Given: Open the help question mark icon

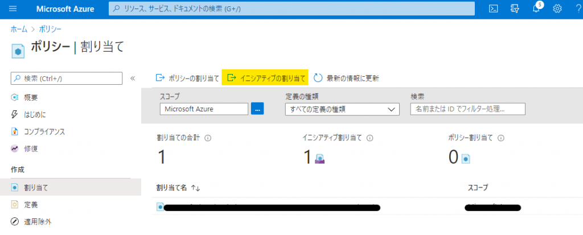Looking at the screenshot, I should [x=578, y=9].
